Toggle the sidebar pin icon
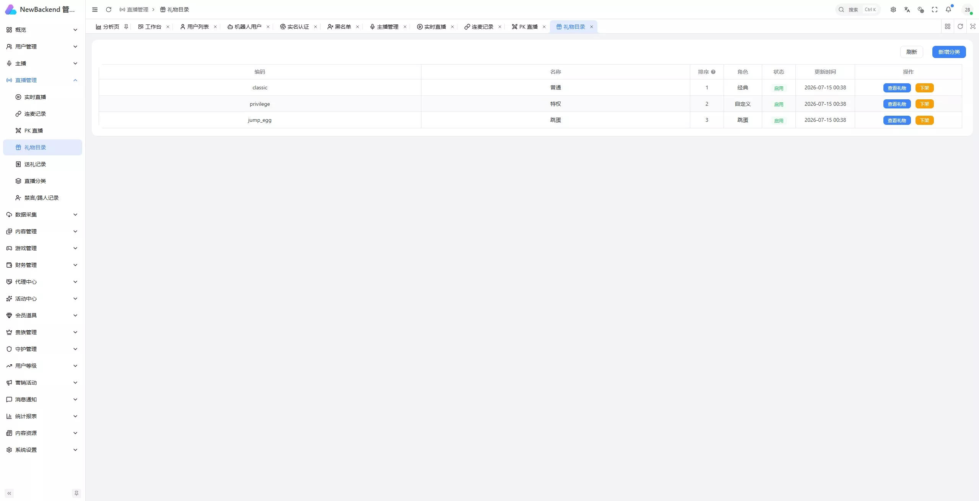This screenshot has height=501, width=979. (76, 493)
